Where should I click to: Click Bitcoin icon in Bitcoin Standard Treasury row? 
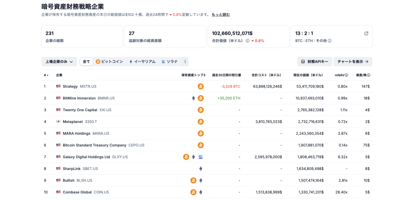201,145
